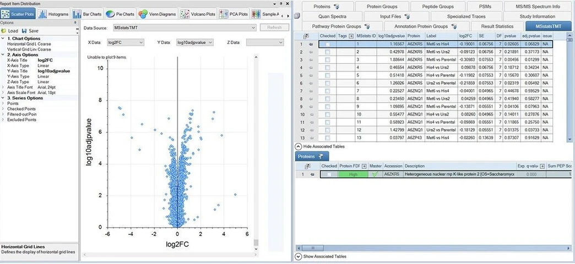Open the Peptide Groups tab

[x=437, y=6]
